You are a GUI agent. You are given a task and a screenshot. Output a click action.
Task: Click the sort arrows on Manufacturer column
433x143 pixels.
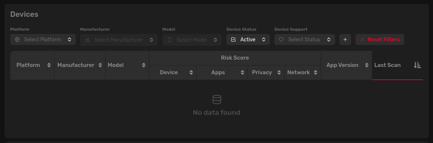point(100,65)
